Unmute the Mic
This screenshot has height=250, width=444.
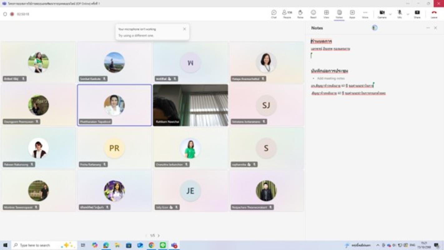pyautogui.click(x=399, y=14)
